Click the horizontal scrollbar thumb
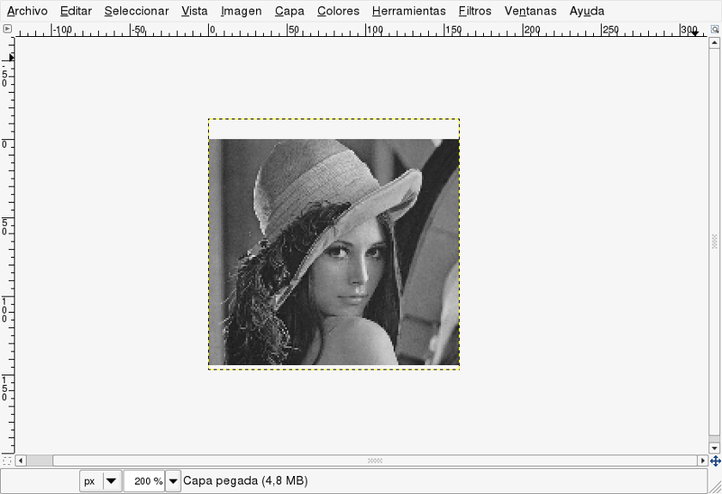The image size is (722, 494). 376,460
